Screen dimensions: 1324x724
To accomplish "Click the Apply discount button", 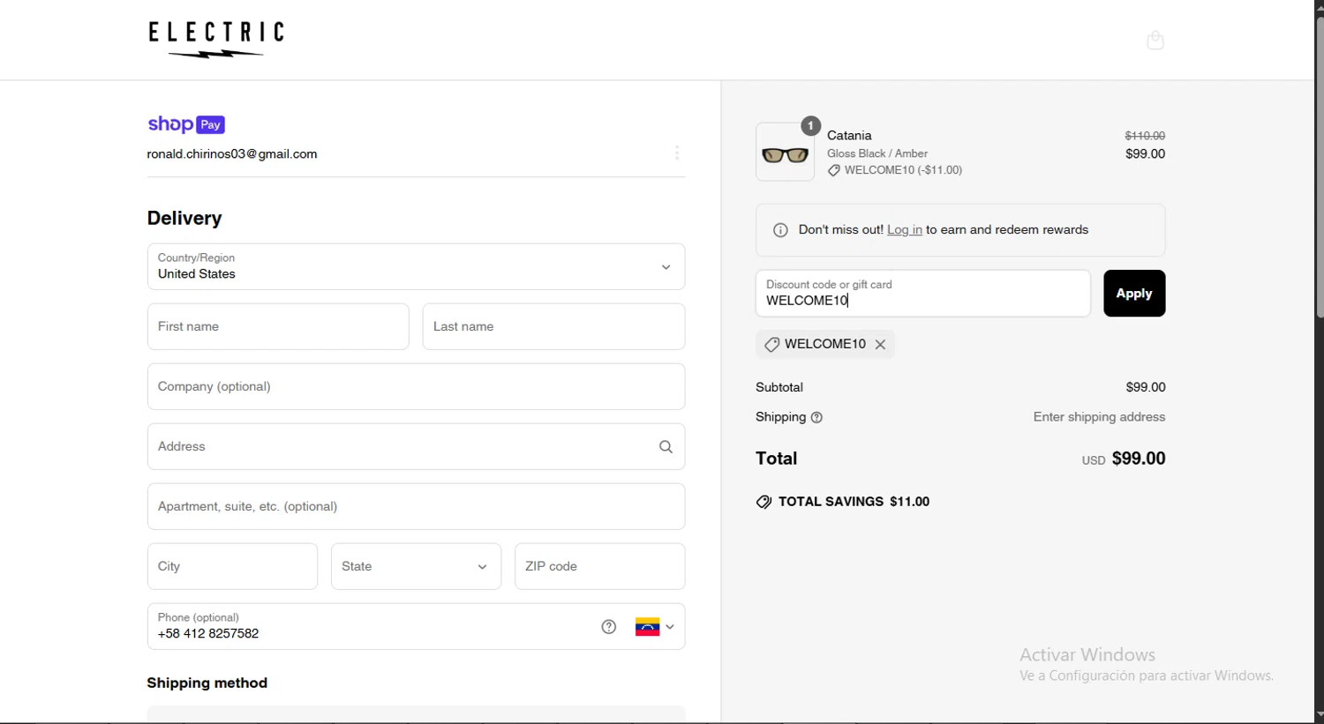I will click(x=1134, y=294).
